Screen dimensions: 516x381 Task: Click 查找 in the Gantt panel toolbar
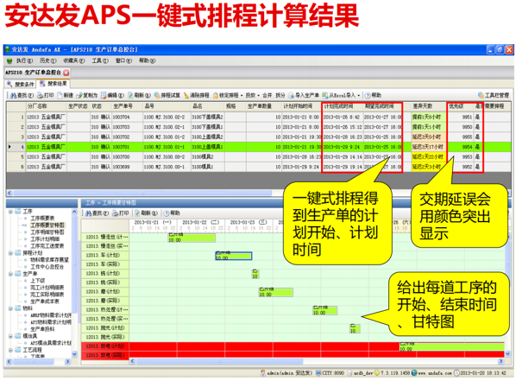click(97, 213)
